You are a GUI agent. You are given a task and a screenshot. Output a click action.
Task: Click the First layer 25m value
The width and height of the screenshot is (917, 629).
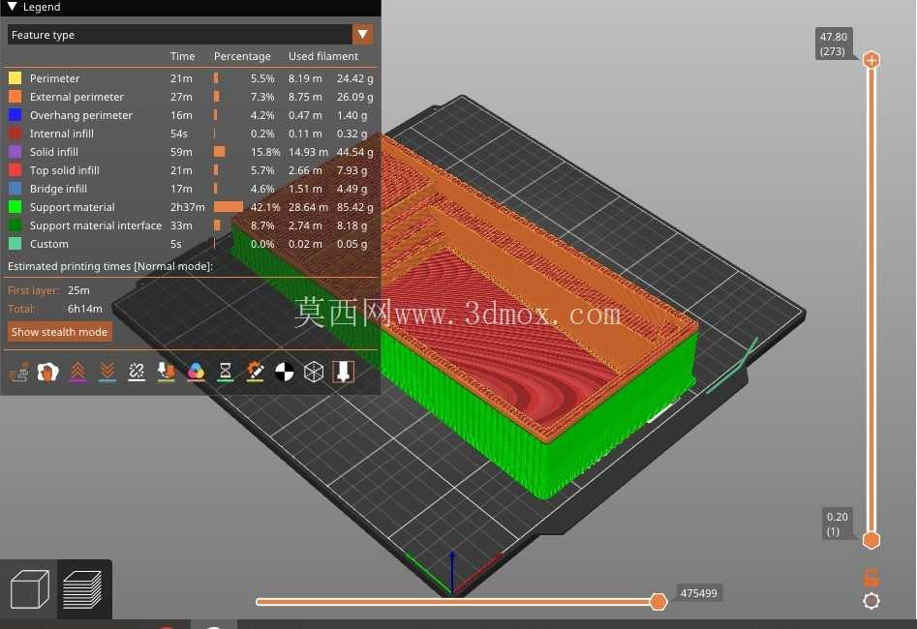(78, 290)
